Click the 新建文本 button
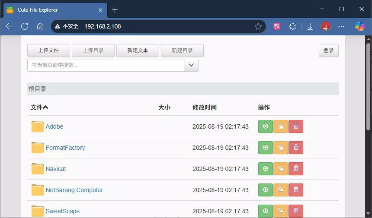 pos(138,51)
